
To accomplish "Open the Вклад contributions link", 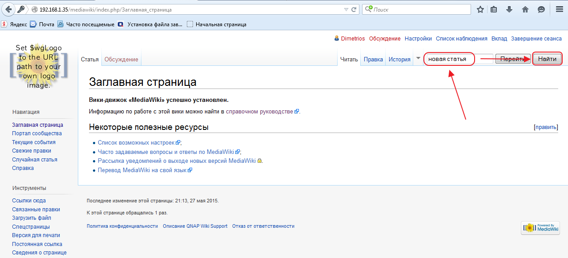I will (499, 39).
